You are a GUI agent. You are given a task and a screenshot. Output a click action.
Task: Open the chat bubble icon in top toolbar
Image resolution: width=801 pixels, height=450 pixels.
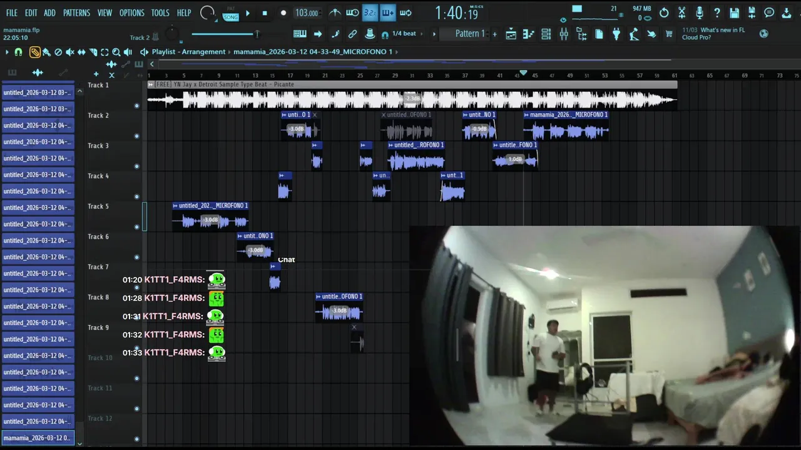pyautogui.click(x=769, y=12)
